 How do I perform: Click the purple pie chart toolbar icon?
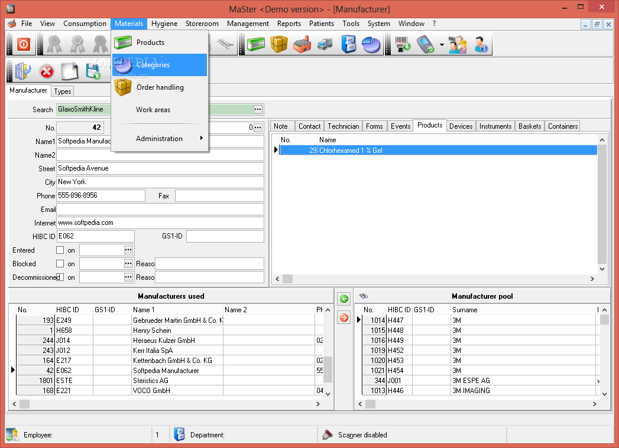pos(371,44)
